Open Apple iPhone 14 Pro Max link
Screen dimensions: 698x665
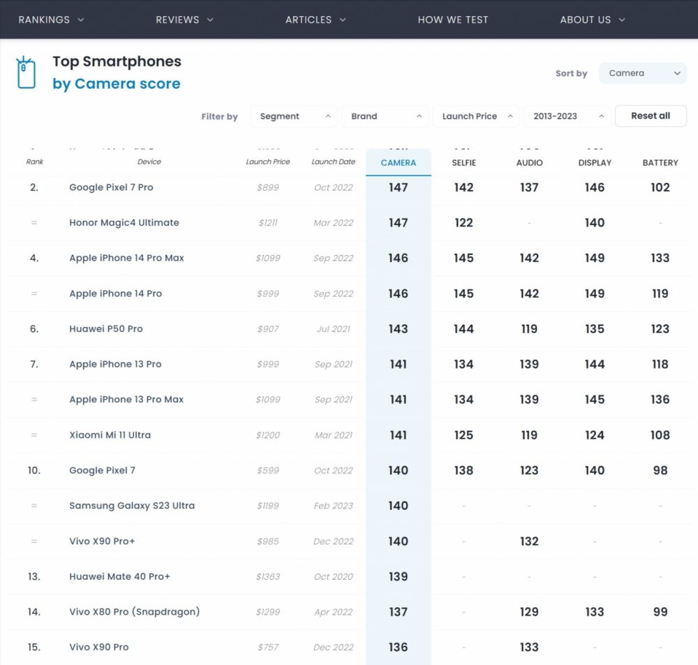tap(126, 258)
